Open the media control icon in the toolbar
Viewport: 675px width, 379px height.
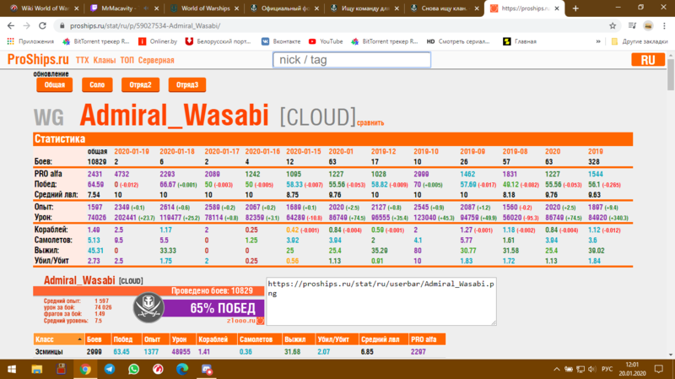(x=632, y=26)
